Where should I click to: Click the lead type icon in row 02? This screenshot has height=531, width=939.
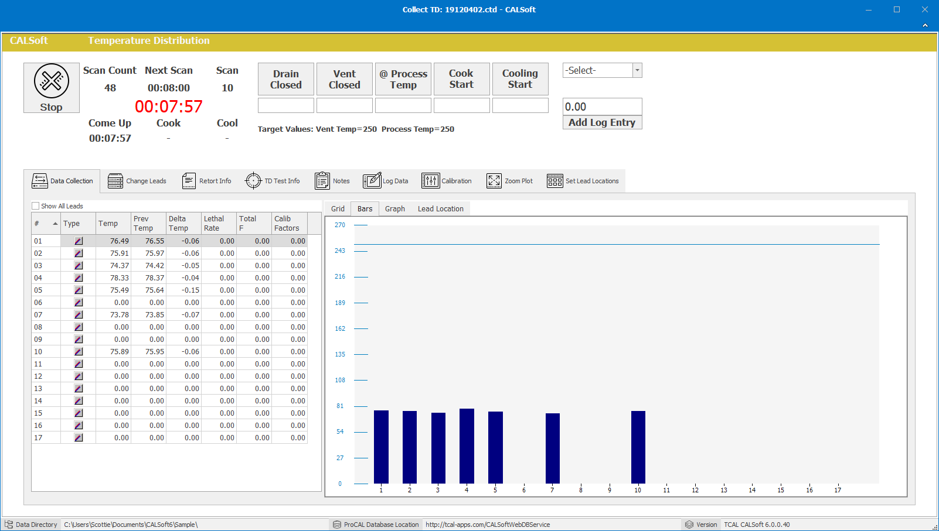coord(79,253)
